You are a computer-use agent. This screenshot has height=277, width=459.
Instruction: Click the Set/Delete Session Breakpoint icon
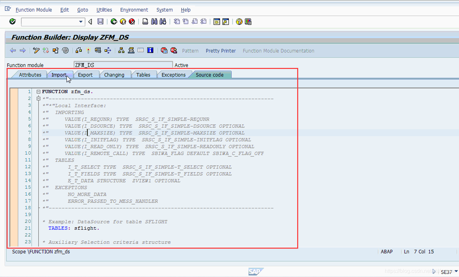[x=164, y=50]
